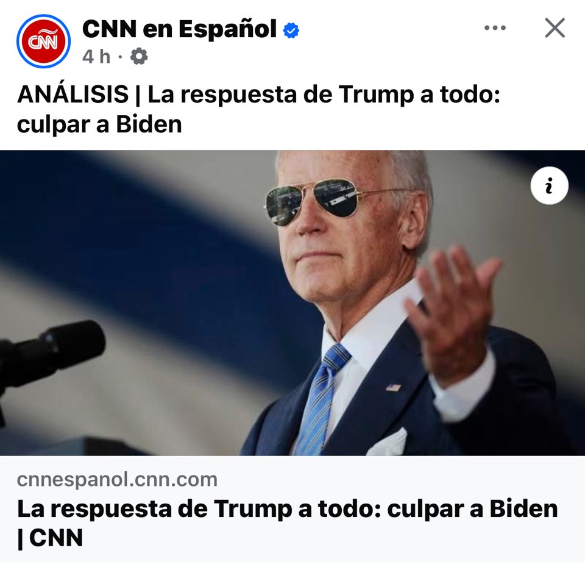Click the caption line 'culpar a Biden'
This screenshot has height=567, width=585.
[99, 124]
